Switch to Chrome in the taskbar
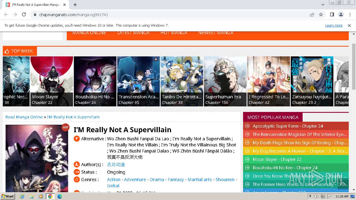 pyautogui.click(x=50, y=196)
